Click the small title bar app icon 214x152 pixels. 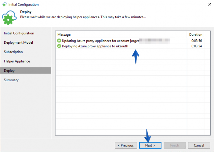click(x=5, y=4)
